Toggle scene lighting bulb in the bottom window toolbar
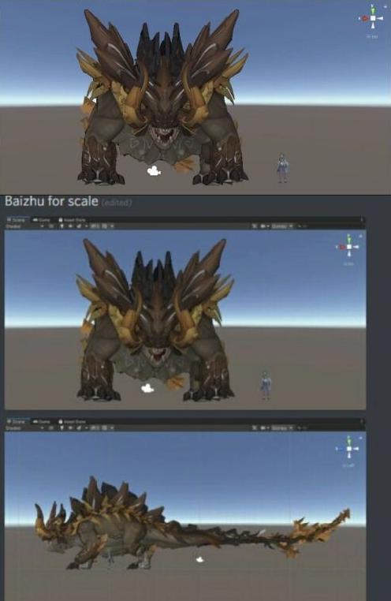This screenshot has height=601, width=391. pyautogui.click(x=61, y=427)
